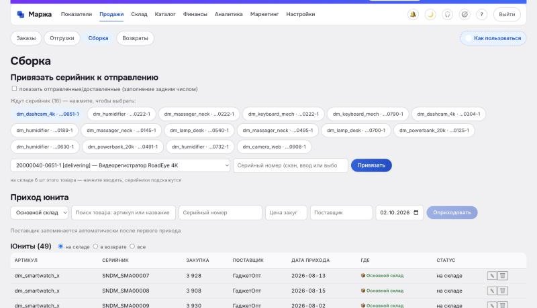Viewport: 537px width, 308px height.
Task: Select chip dm_humidifier ...0222-1
Action: tap(121, 114)
